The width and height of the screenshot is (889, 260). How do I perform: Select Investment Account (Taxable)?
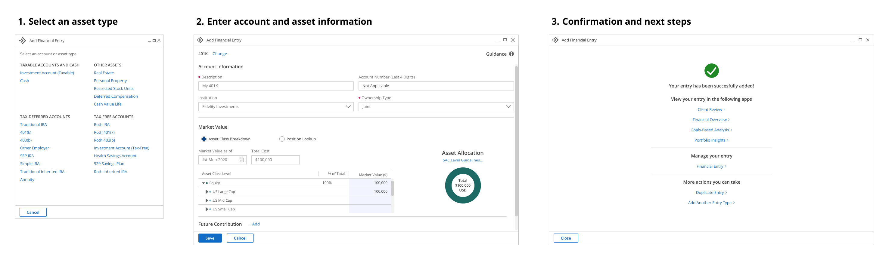click(x=47, y=73)
